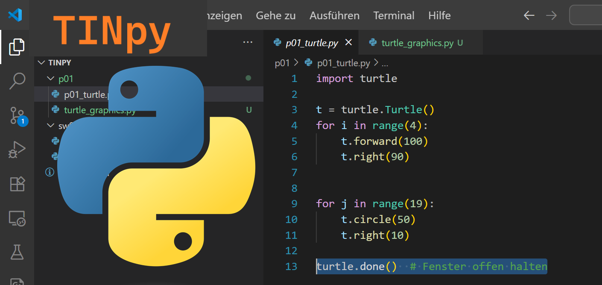Click line number 7 in the gutter
Viewport: 602px width, 285px height.
click(x=294, y=173)
